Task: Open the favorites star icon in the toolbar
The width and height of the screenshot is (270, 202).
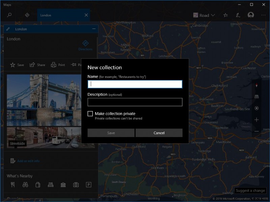Action: [x=225, y=15]
